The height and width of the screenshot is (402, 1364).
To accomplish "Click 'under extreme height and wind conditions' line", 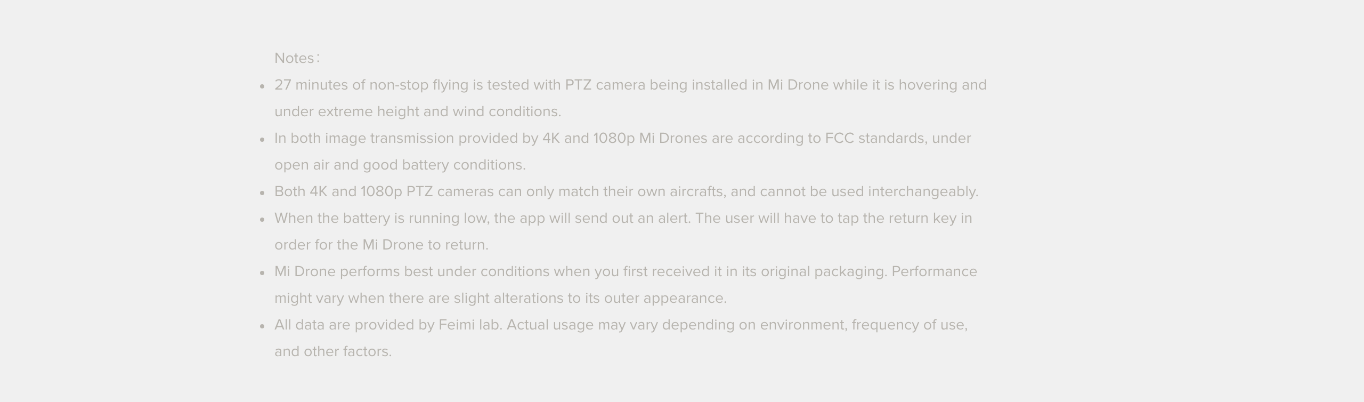I will click(x=418, y=111).
